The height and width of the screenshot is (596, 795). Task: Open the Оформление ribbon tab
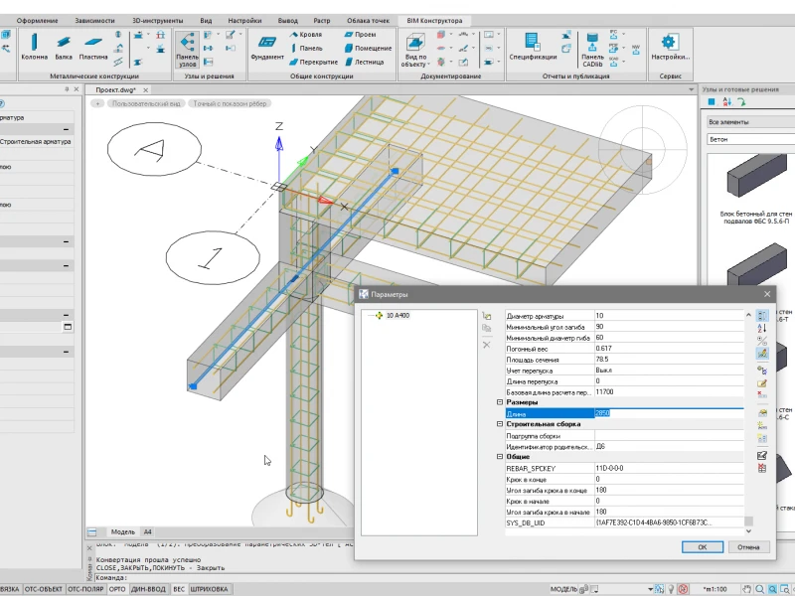37,21
